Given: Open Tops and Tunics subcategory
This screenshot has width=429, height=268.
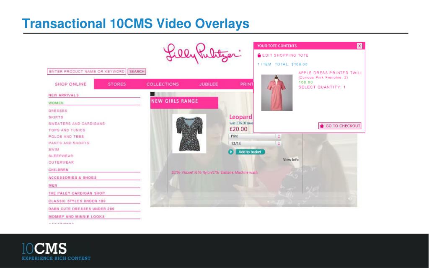Looking at the screenshot, I should tap(67, 130).
